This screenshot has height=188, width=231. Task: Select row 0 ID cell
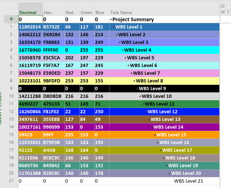11,19
